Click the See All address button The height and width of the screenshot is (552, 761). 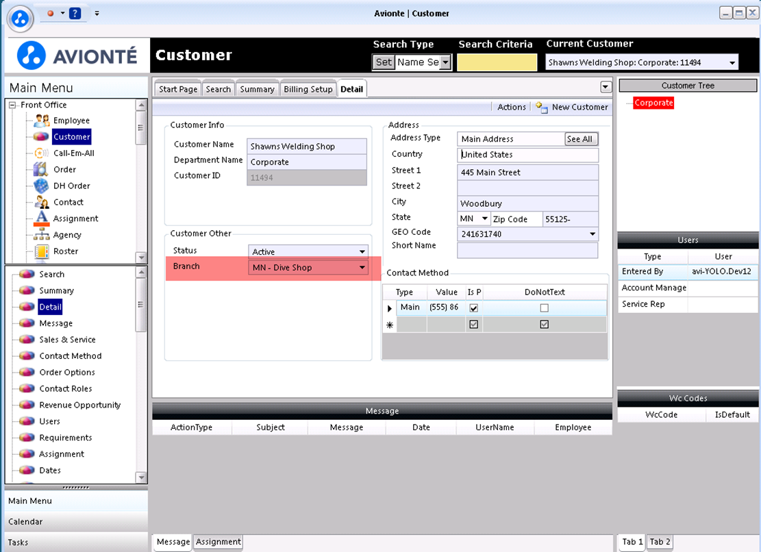580,139
